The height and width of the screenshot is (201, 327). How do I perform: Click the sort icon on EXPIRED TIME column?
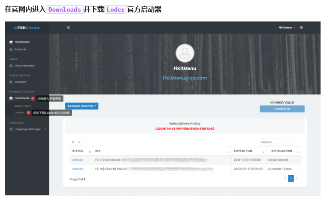tap(261, 151)
